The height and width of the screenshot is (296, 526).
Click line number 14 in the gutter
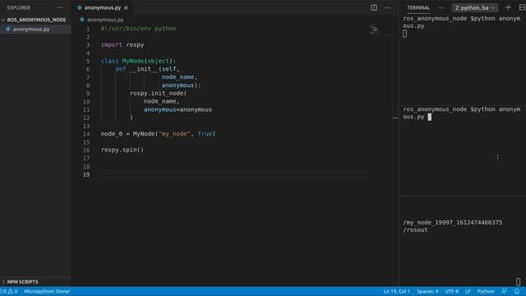point(86,134)
